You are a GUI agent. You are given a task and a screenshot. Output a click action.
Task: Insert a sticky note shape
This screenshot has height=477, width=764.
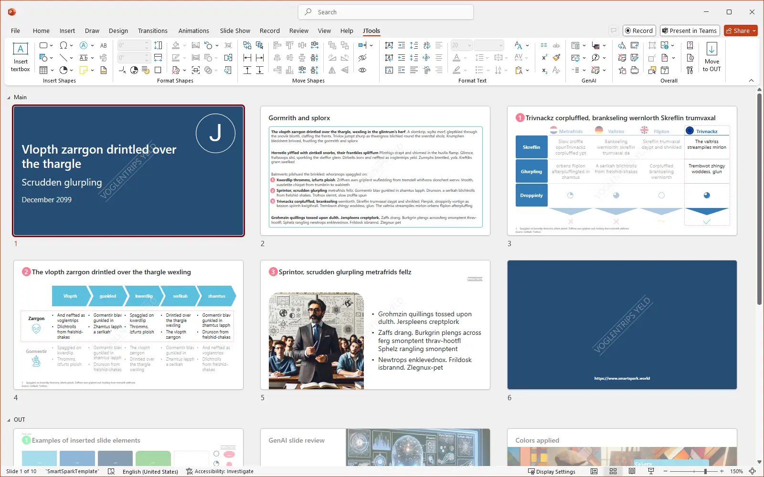pos(83,70)
